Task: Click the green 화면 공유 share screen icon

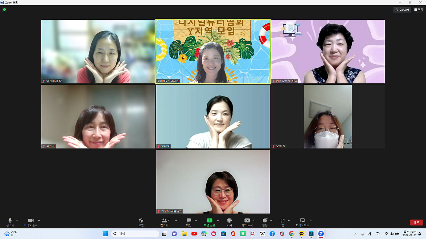Action: tap(210, 221)
